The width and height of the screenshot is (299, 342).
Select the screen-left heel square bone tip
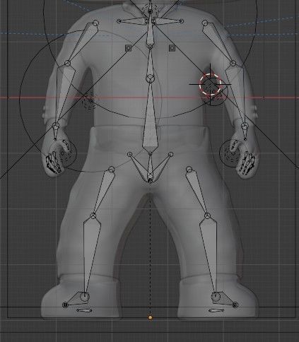[65, 305]
